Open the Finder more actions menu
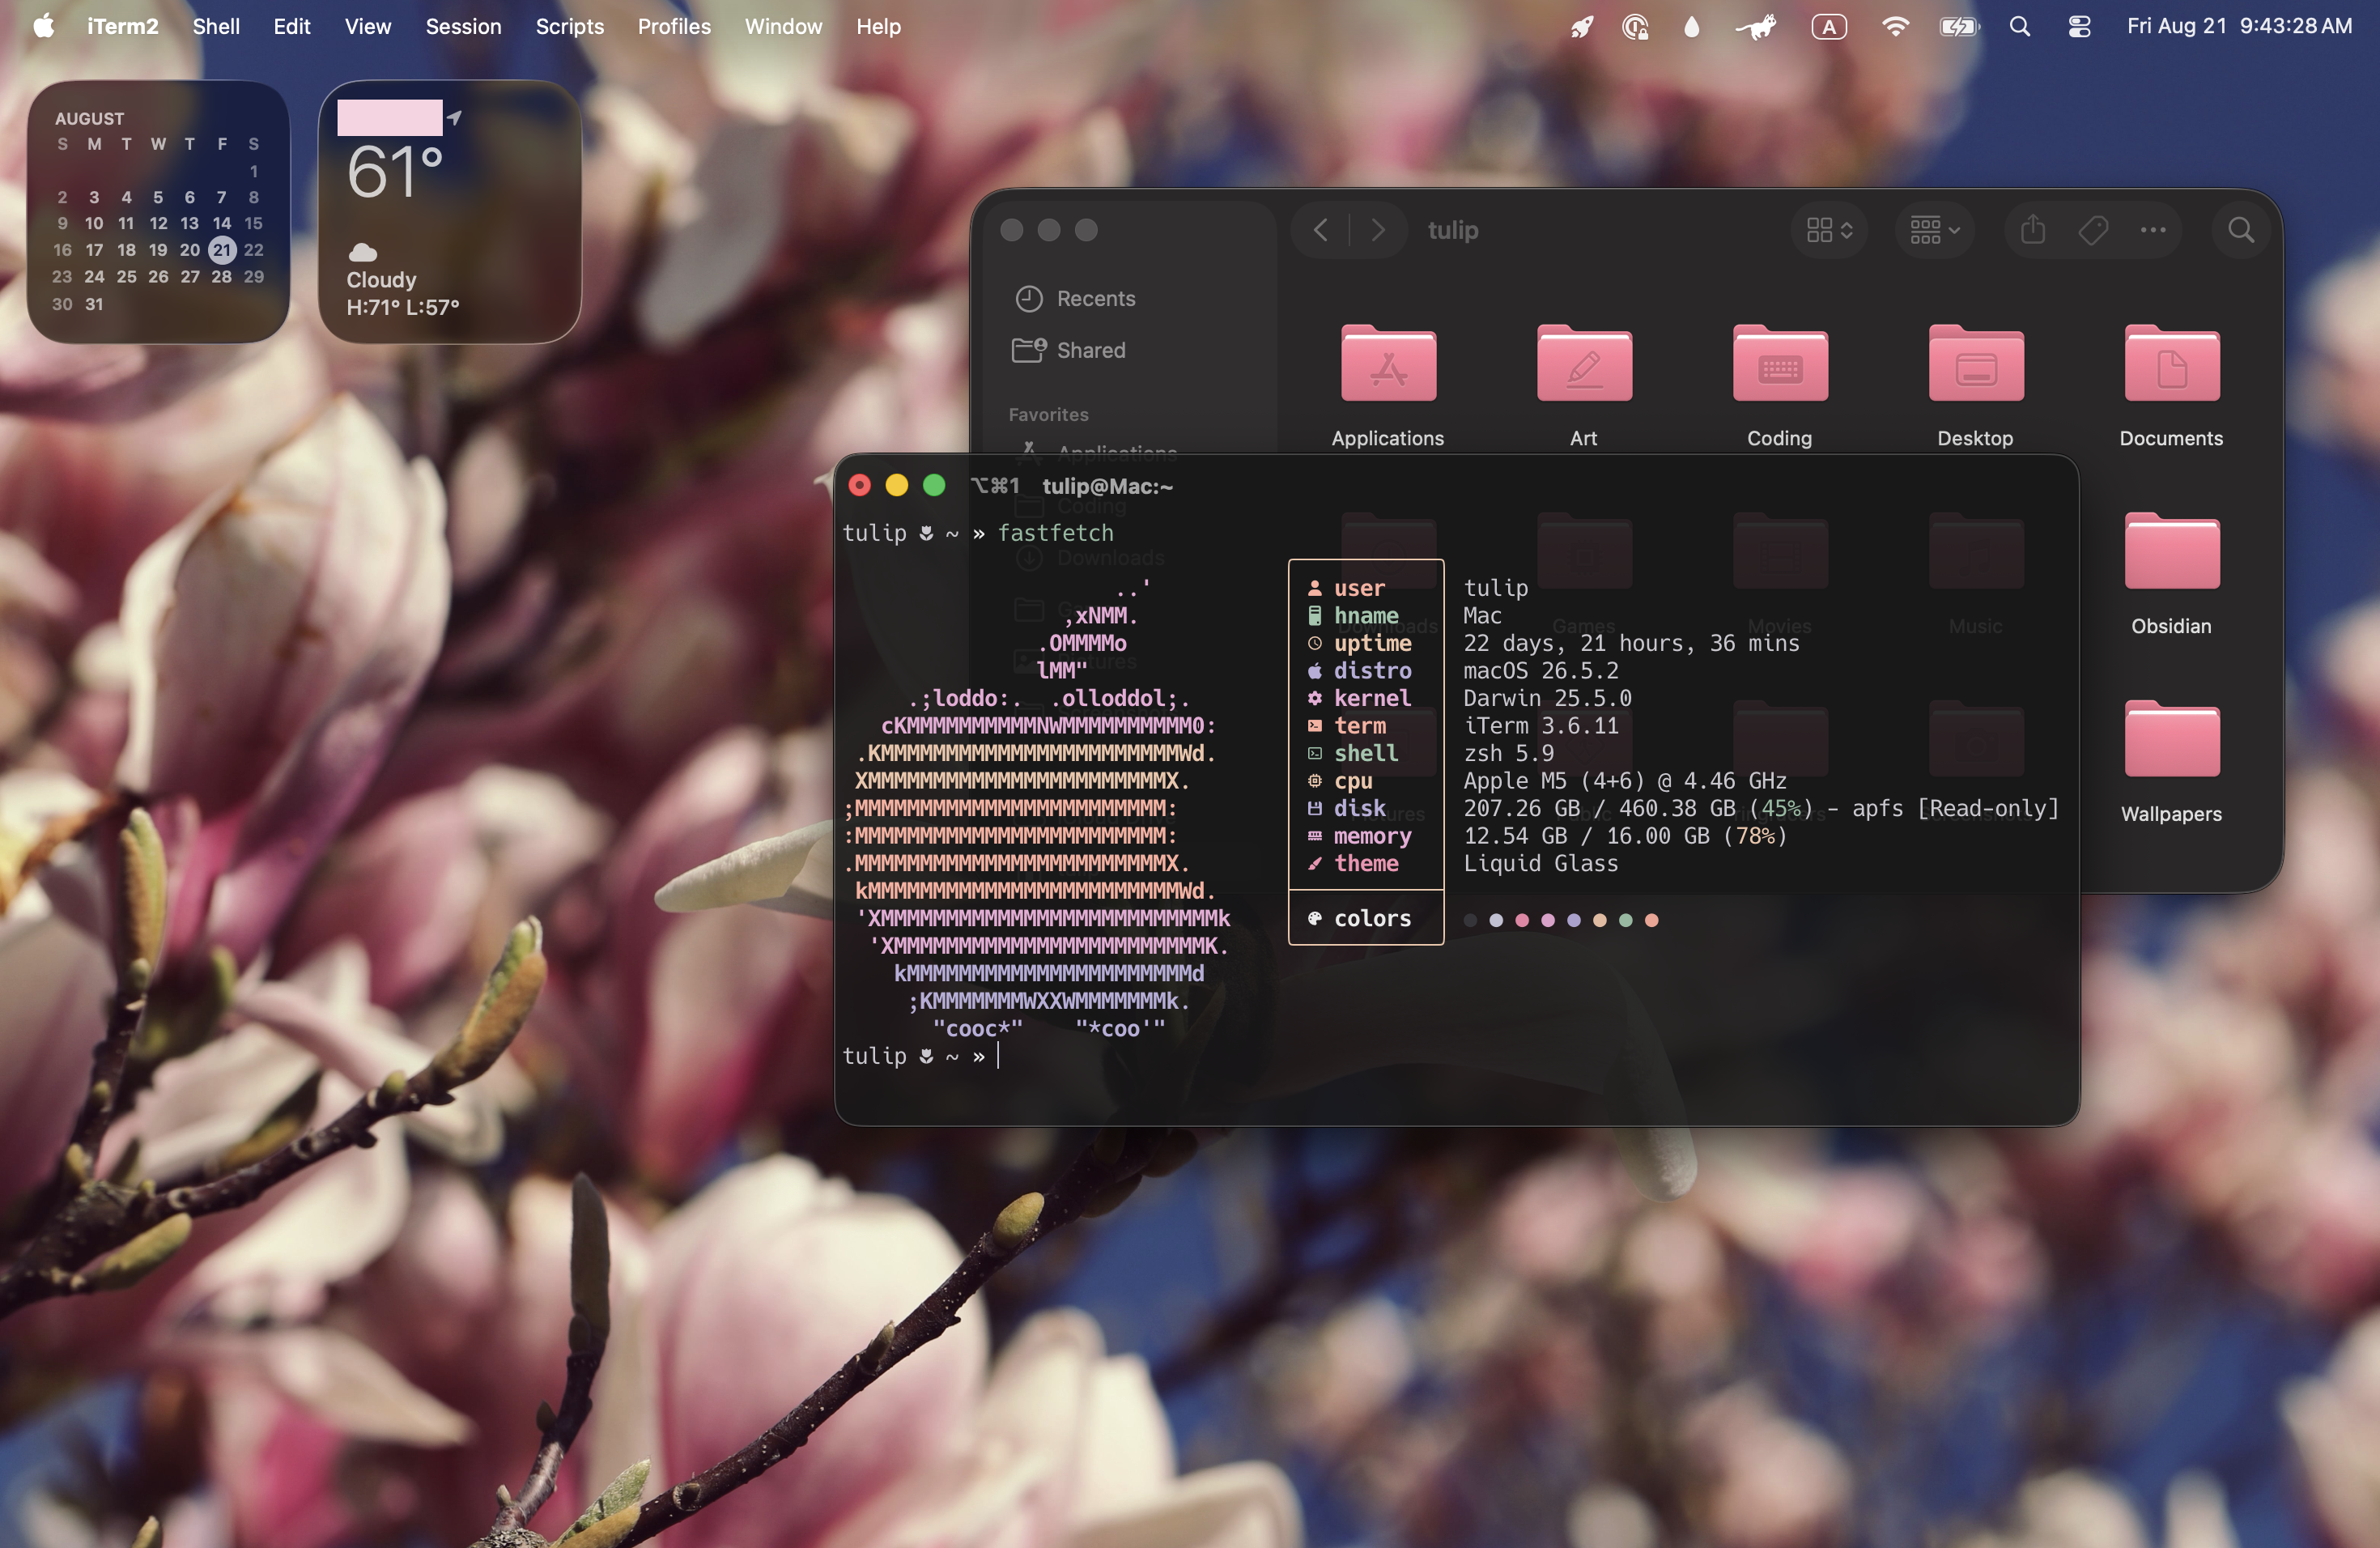 tap(2153, 230)
